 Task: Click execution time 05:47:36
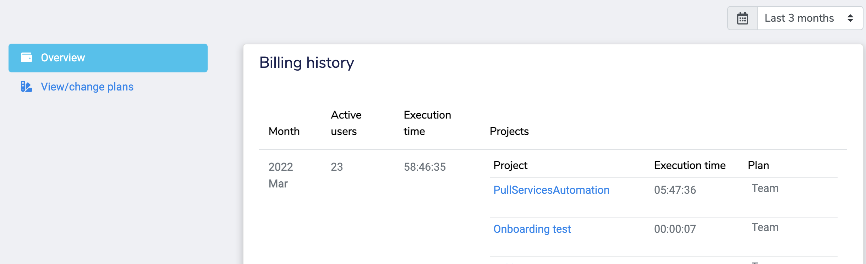click(x=675, y=190)
